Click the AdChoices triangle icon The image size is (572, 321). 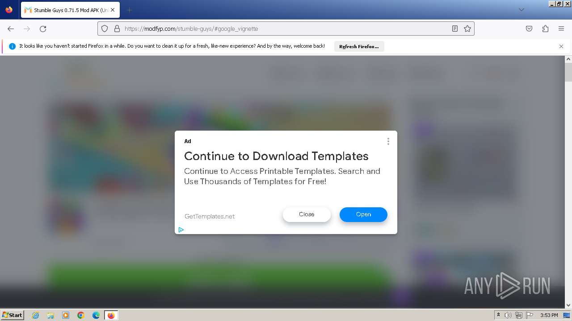[181, 230]
